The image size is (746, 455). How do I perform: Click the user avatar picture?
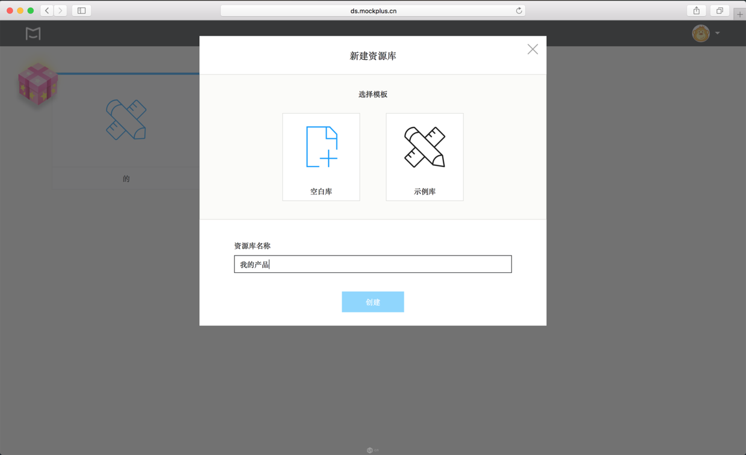click(x=700, y=34)
